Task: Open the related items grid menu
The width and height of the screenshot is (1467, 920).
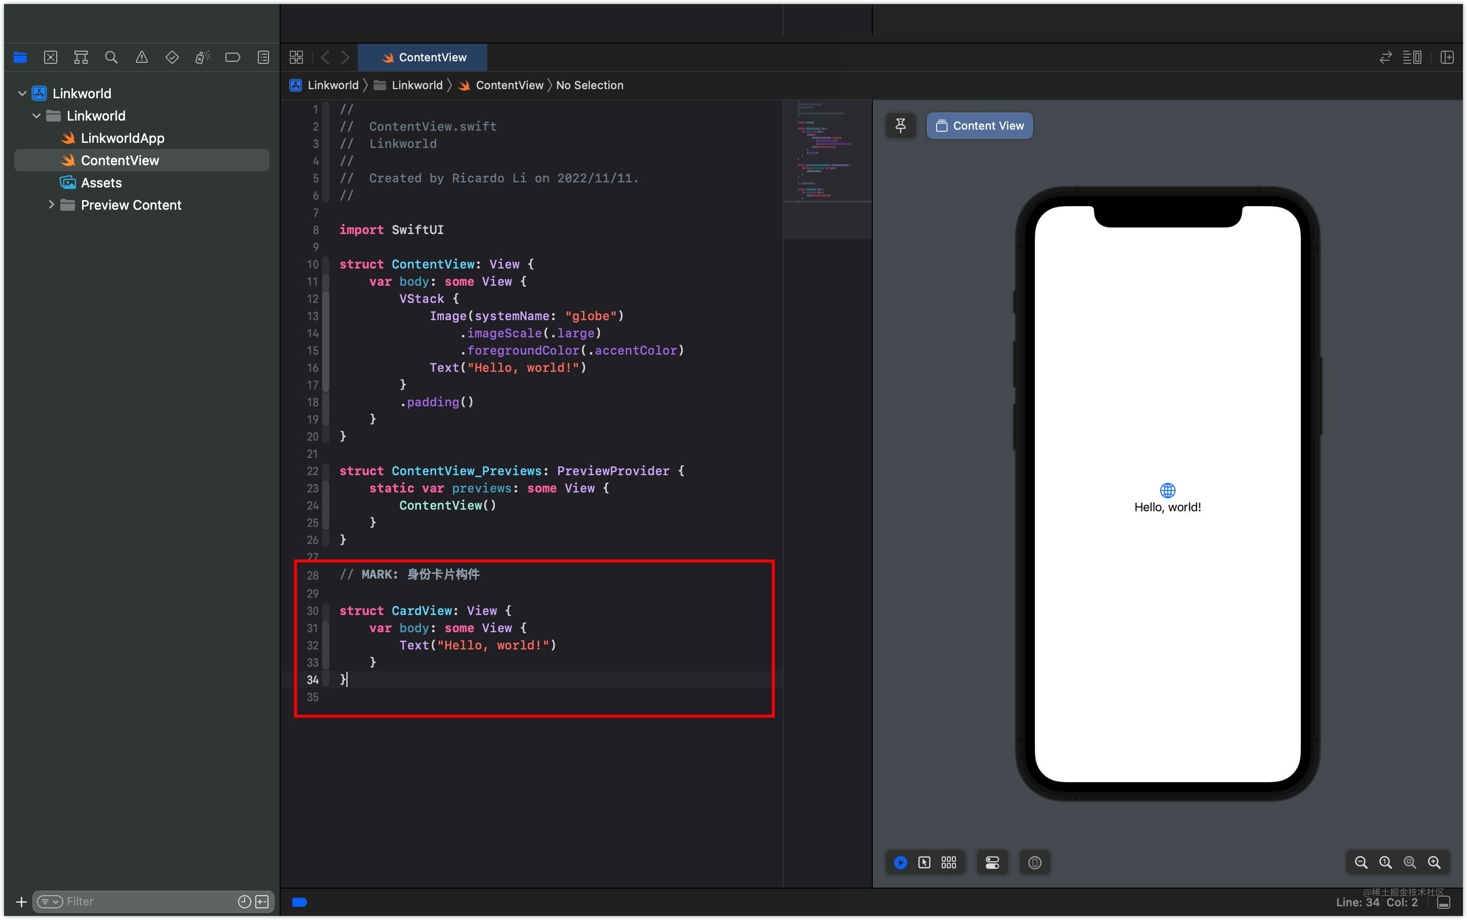Action: [296, 58]
